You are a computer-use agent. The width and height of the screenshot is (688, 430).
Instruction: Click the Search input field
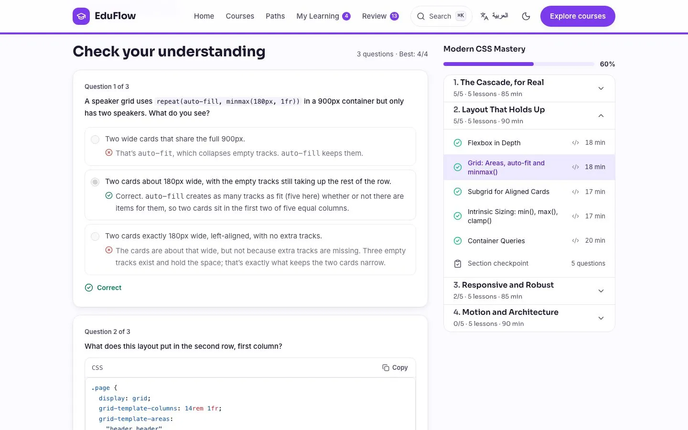[441, 16]
